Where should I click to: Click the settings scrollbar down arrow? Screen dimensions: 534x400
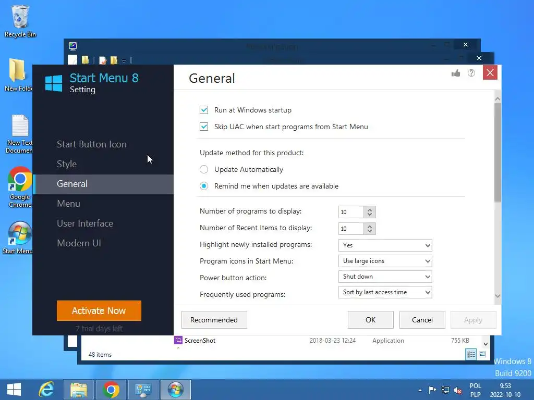point(497,296)
